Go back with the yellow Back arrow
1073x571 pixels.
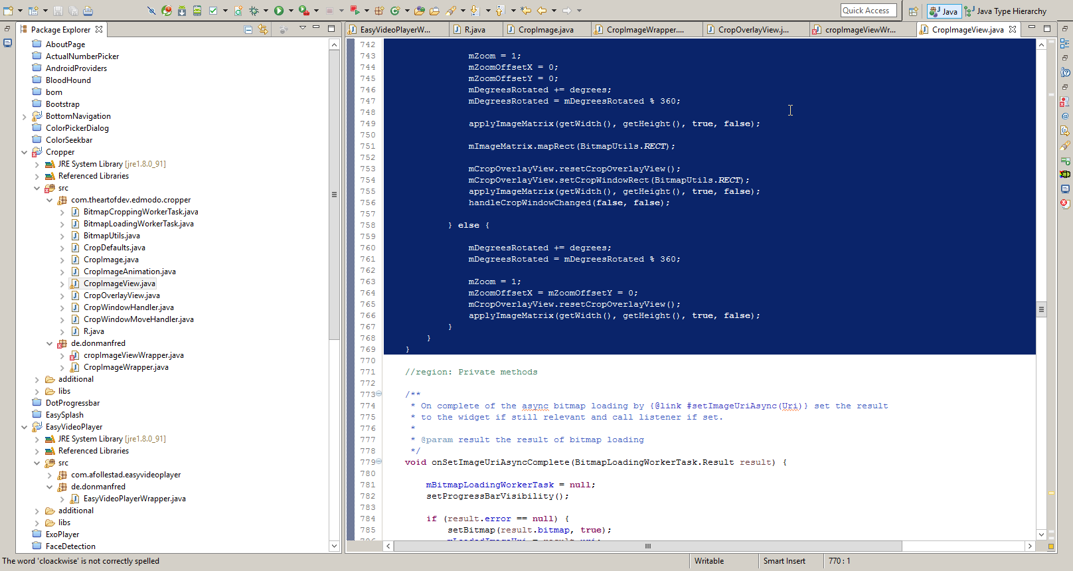[542, 11]
